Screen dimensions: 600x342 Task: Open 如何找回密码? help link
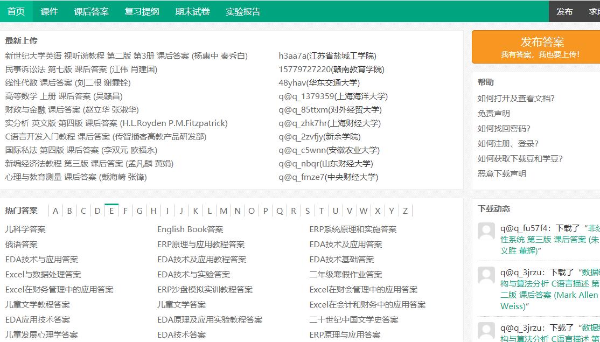[x=505, y=128]
